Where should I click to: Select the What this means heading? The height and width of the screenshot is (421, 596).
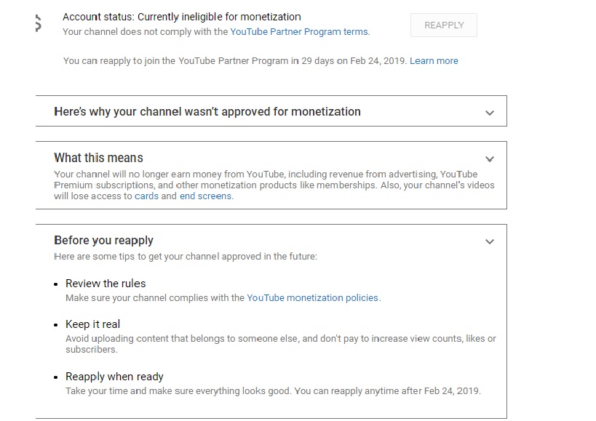pyautogui.click(x=98, y=158)
